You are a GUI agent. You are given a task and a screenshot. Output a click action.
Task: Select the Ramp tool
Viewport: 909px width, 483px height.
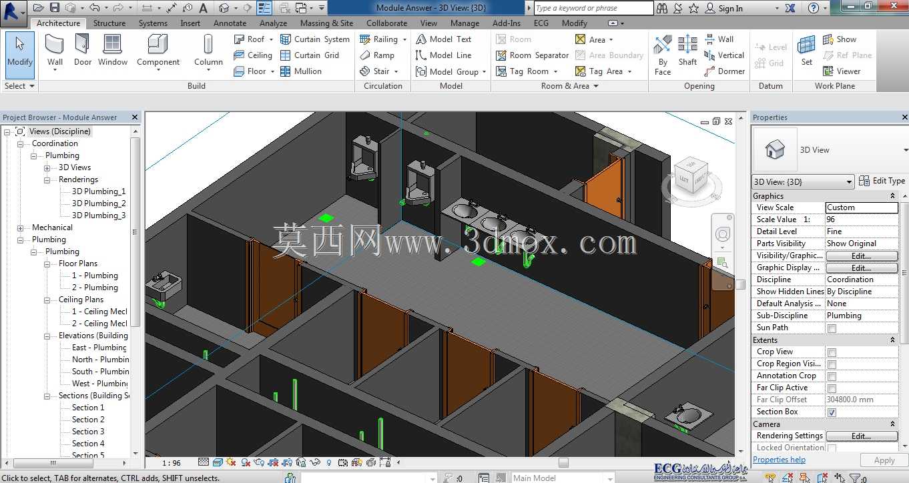point(377,55)
